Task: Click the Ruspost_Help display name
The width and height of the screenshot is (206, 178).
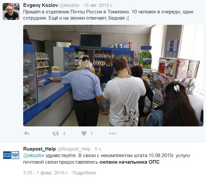Action: point(40,149)
